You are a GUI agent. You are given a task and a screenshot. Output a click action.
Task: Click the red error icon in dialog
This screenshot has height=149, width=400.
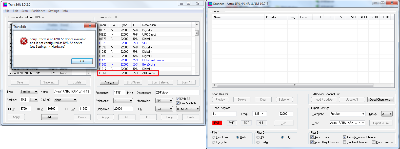coord(24,41)
